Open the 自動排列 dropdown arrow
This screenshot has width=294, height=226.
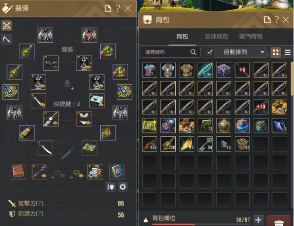262,52
